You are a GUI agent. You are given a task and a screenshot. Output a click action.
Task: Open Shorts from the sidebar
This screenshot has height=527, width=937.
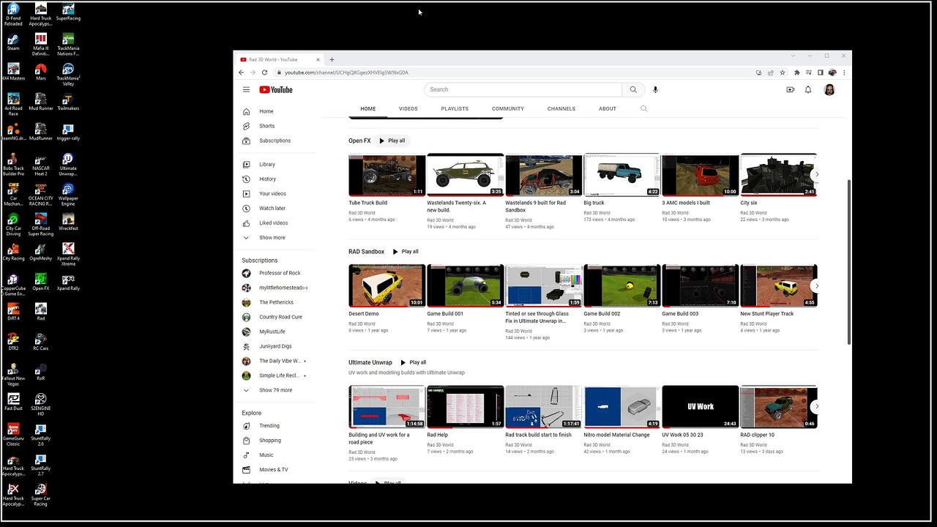[x=266, y=126]
